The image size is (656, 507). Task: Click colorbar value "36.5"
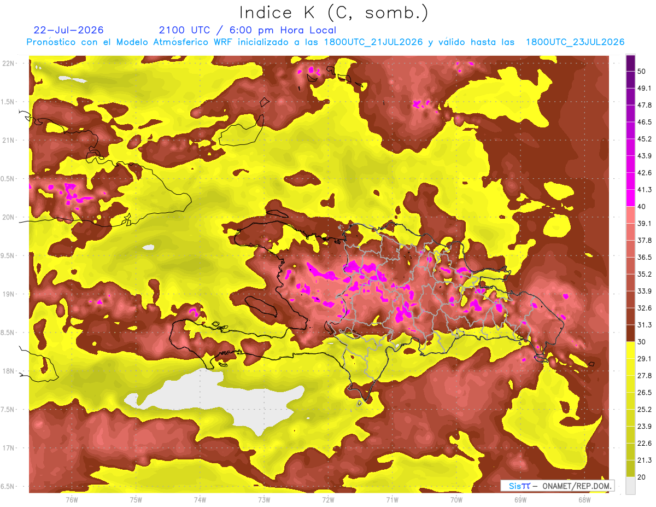pyautogui.click(x=645, y=257)
